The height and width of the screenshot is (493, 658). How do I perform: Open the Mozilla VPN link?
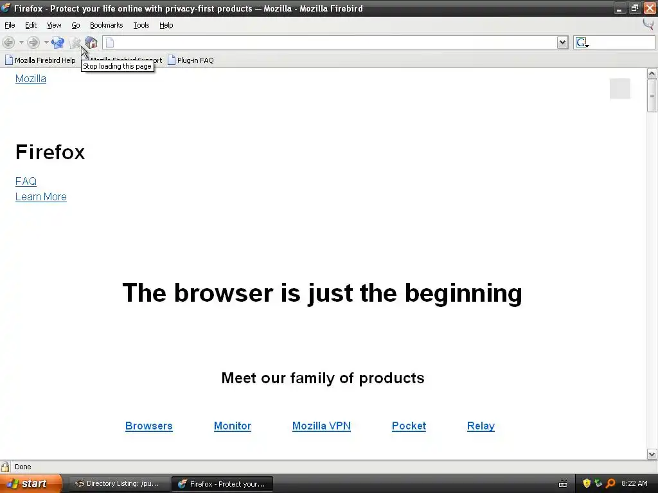tap(321, 426)
